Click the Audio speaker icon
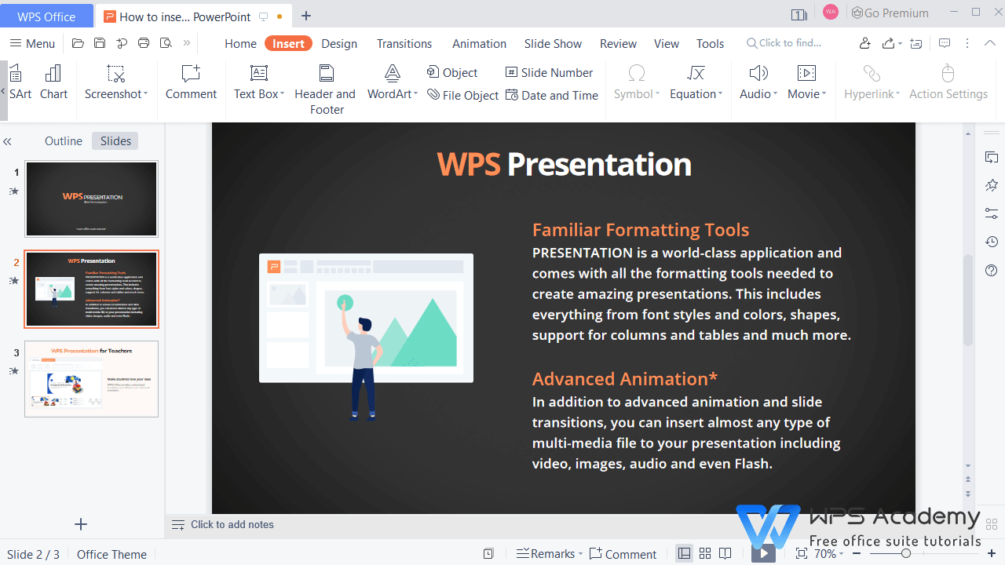This screenshot has height=565, width=1005. point(758,74)
